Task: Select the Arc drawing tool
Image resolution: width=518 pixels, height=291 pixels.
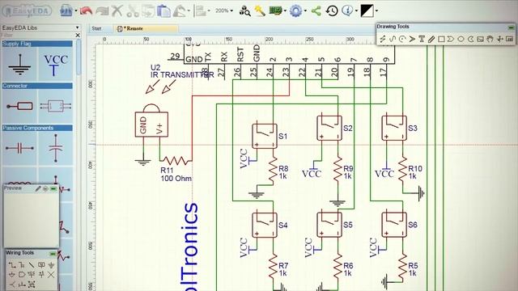Action: click(x=402, y=39)
